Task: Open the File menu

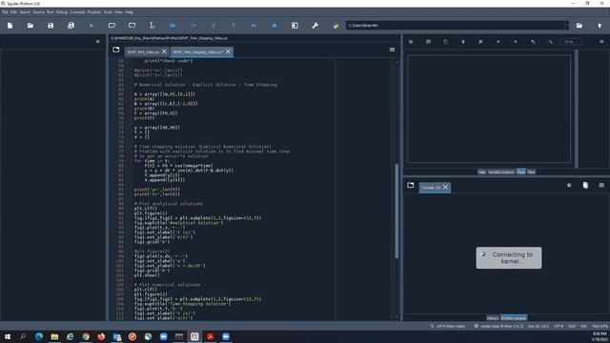Action: tap(5, 12)
